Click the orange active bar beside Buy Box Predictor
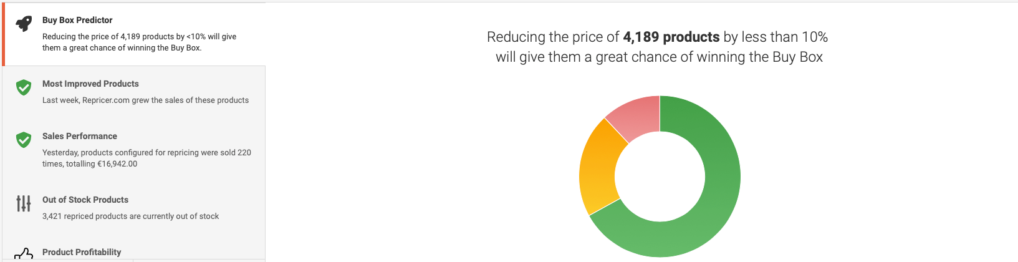This screenshot has height=262, width=1018. (3, 34)
